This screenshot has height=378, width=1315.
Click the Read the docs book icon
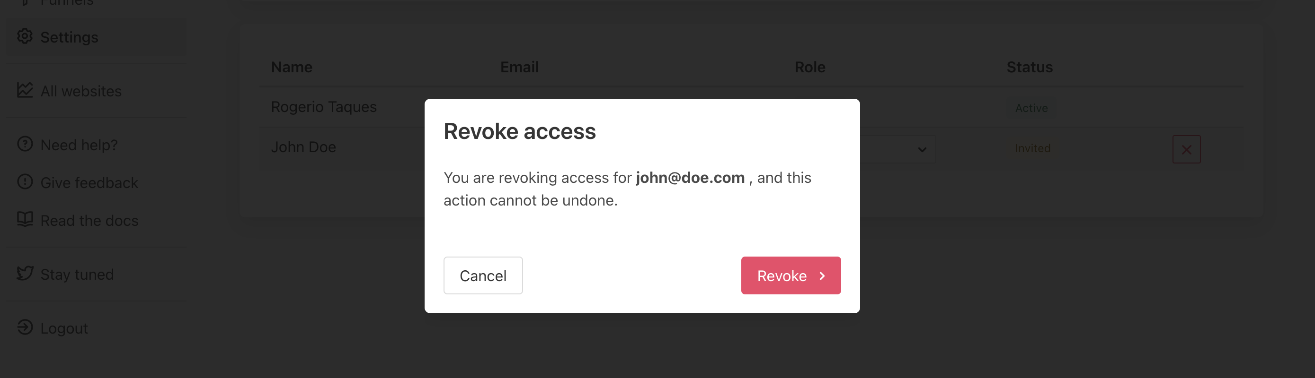25,220
